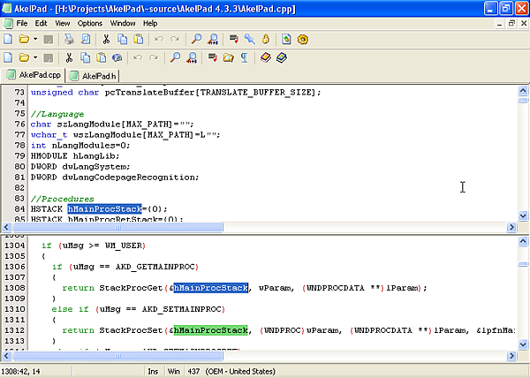Click the Print icon
The width and height of the screenshot is (530, 378).
pos(69,39)
